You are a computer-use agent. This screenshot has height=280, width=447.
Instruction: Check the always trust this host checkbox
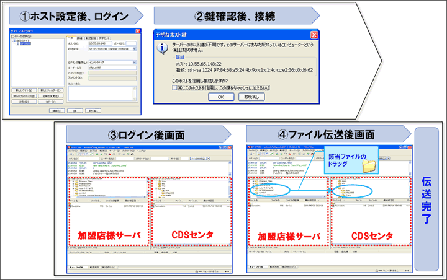click(175, 88)
